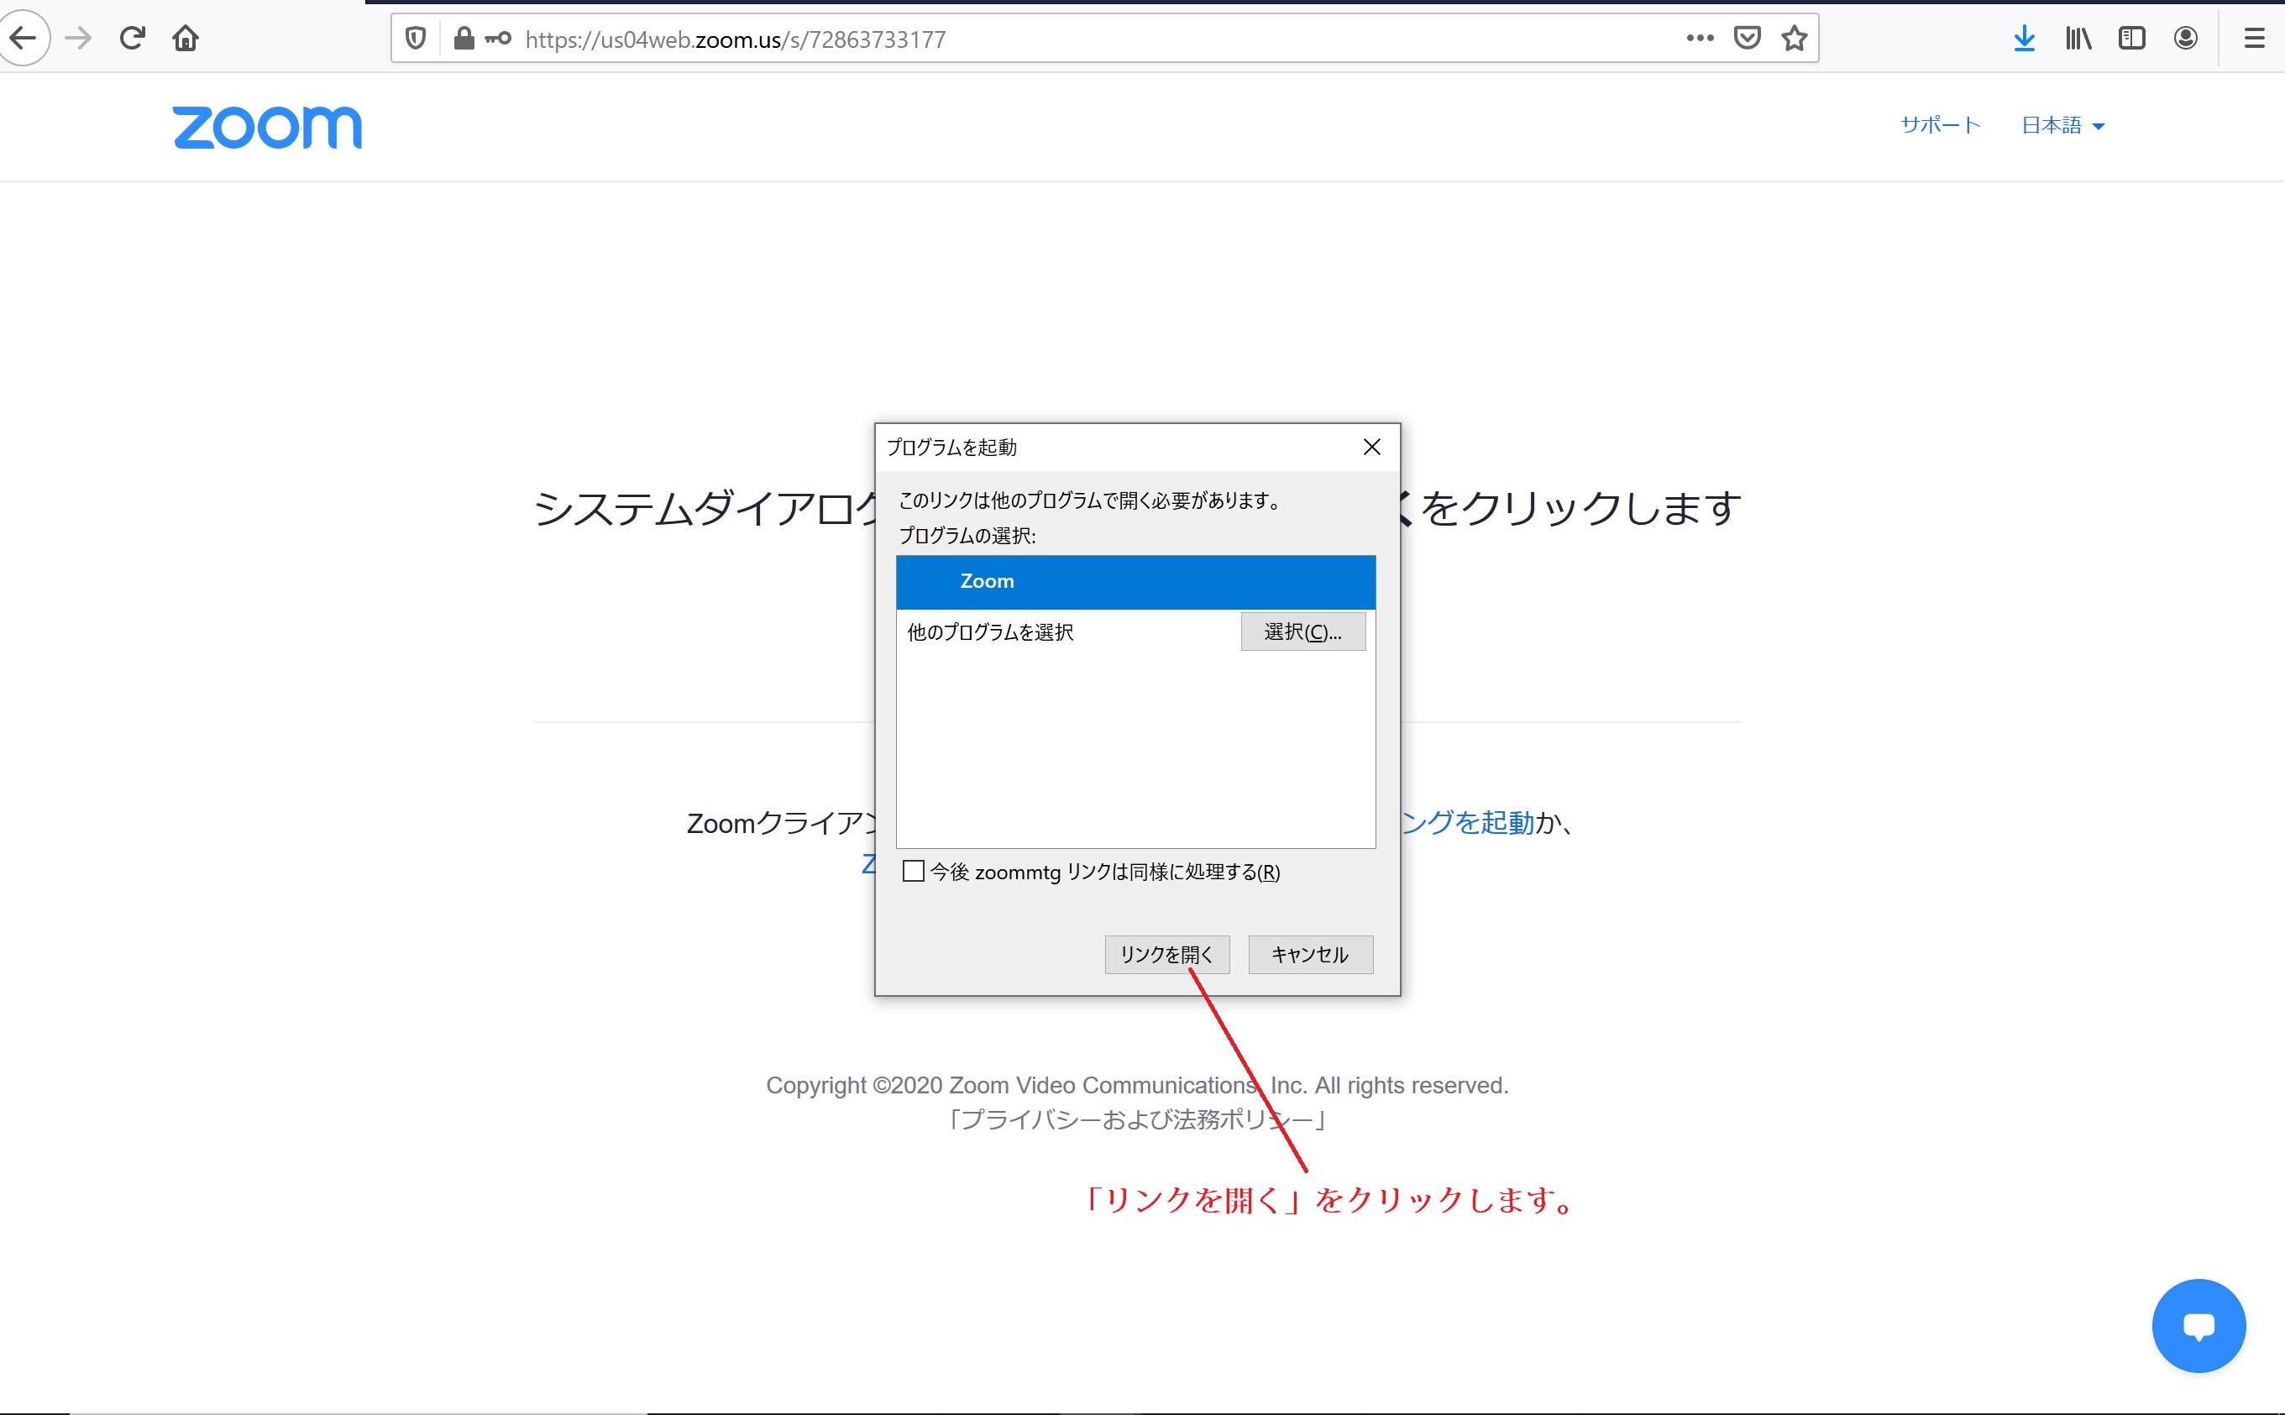Open the Firefox account avatar icon
2285x1415 pixels.
pyautogui.click(x=2186, y=39)
